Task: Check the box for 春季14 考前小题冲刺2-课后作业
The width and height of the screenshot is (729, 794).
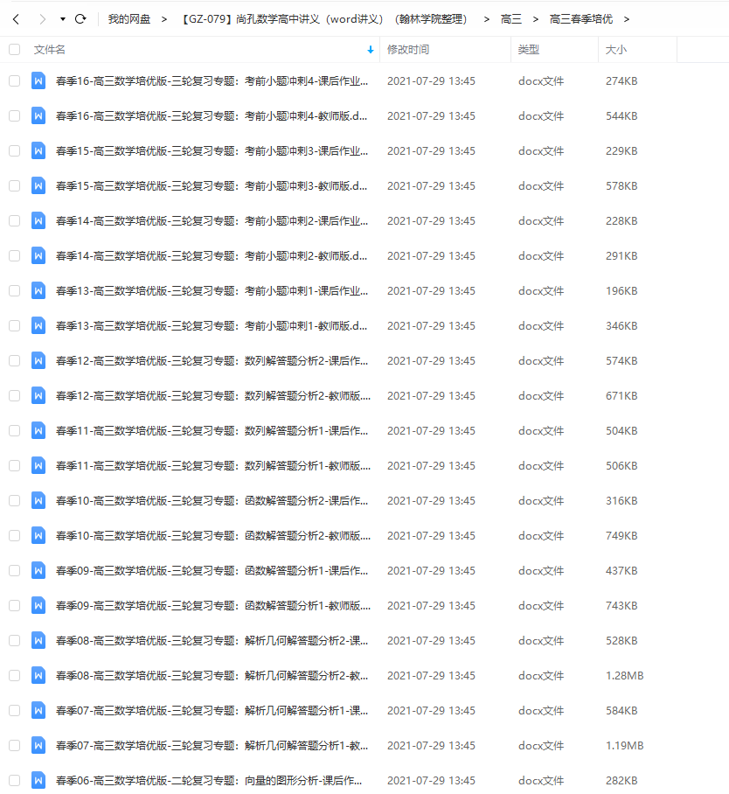Action: coord(14,220)
